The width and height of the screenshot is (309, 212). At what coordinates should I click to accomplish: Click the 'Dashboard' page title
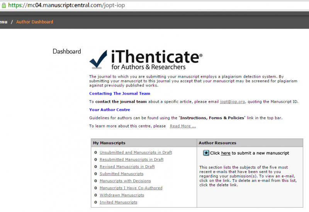(x=67, y=51)
